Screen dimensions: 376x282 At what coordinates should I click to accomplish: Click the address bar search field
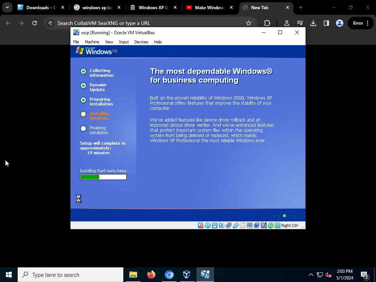coord(150,23)
